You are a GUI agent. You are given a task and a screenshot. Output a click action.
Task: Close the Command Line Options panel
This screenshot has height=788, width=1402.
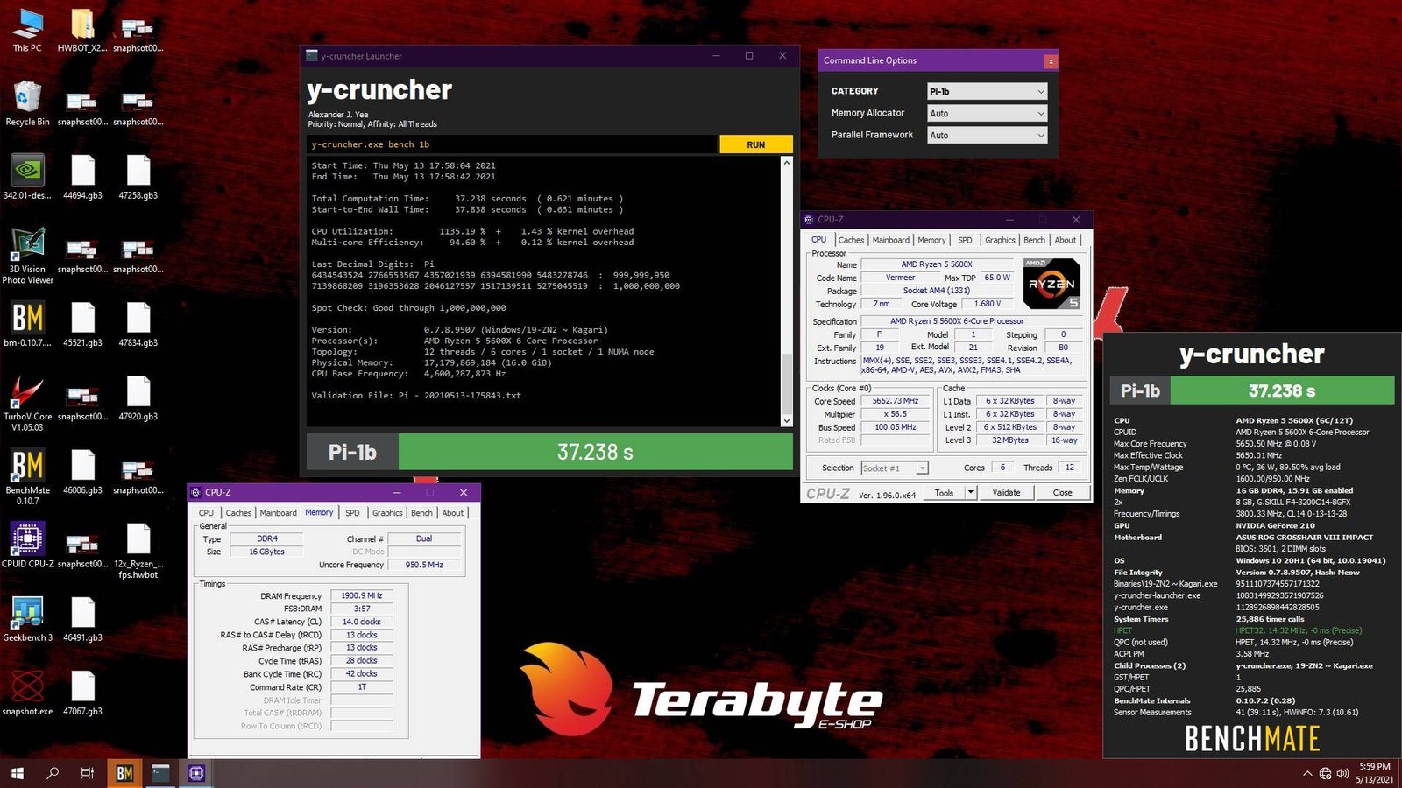(1051, 61)
